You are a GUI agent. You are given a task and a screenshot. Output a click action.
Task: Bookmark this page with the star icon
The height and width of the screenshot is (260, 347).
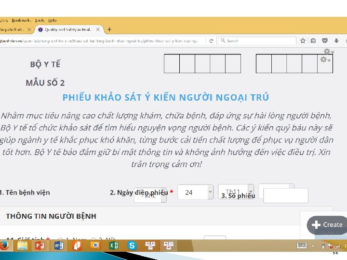303,40
